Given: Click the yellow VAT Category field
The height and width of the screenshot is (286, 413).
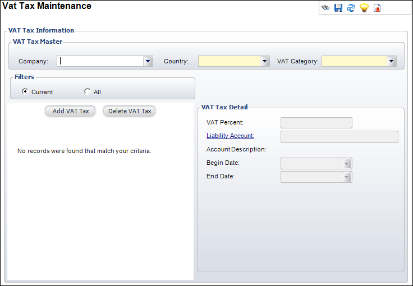Looking at the screenshot, I should click(x=354, y=61).
